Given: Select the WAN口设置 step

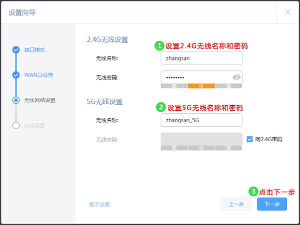Looking at the screenshot, I should click(x=38, y=75).
